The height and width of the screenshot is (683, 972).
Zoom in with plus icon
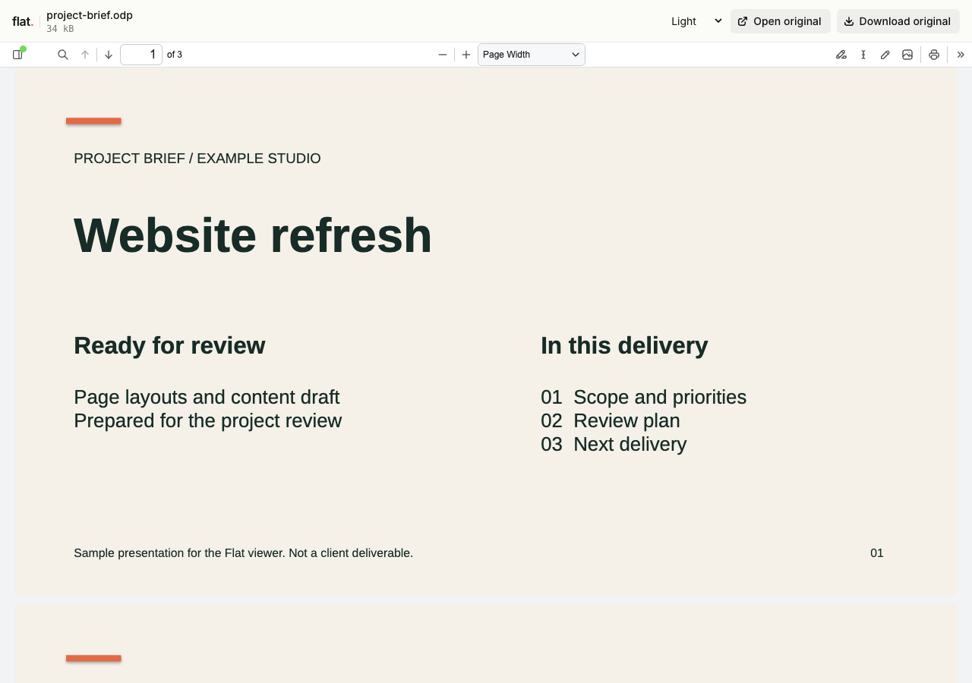[x=466, y=55]
